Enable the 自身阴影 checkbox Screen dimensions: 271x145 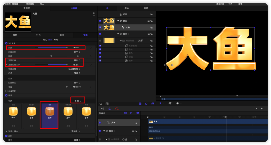[6, 91]
